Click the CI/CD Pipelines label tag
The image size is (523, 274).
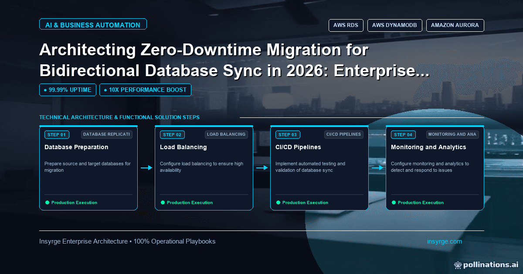[x=344, y=134]
